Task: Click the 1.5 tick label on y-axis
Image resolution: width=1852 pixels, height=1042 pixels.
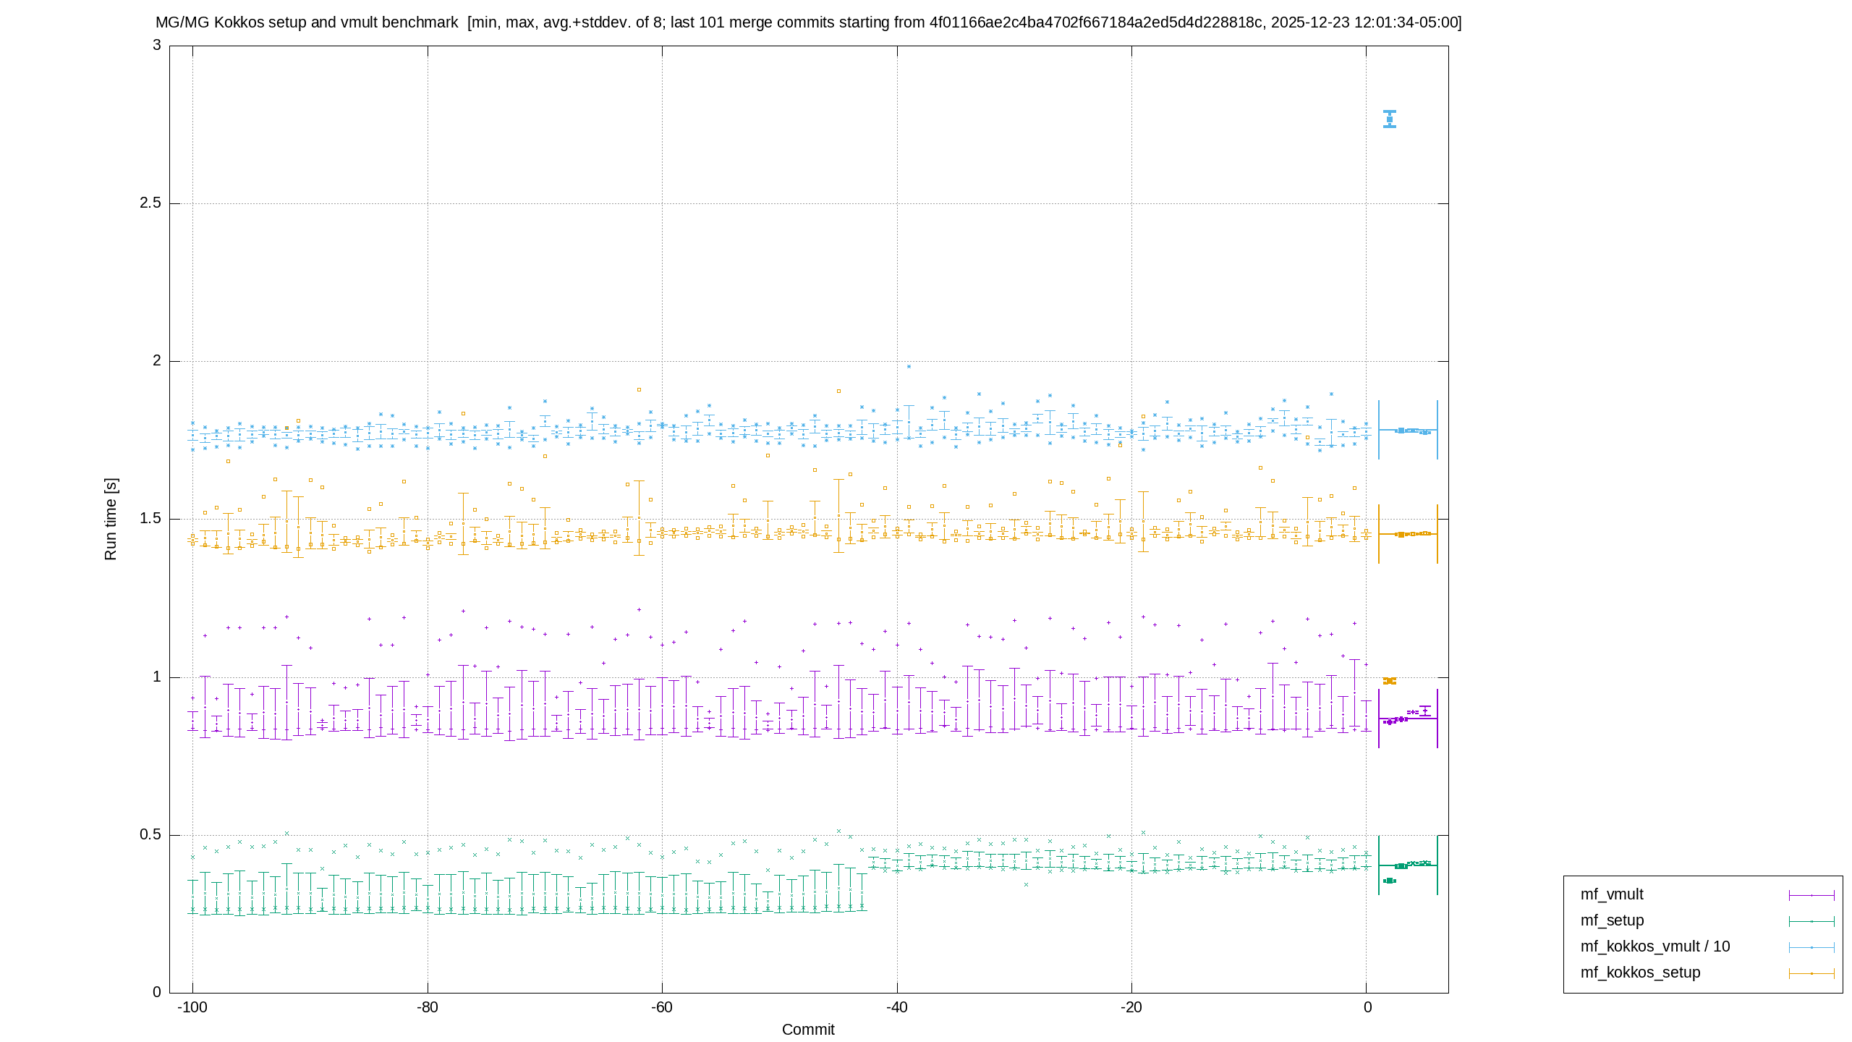Action: 150,519
